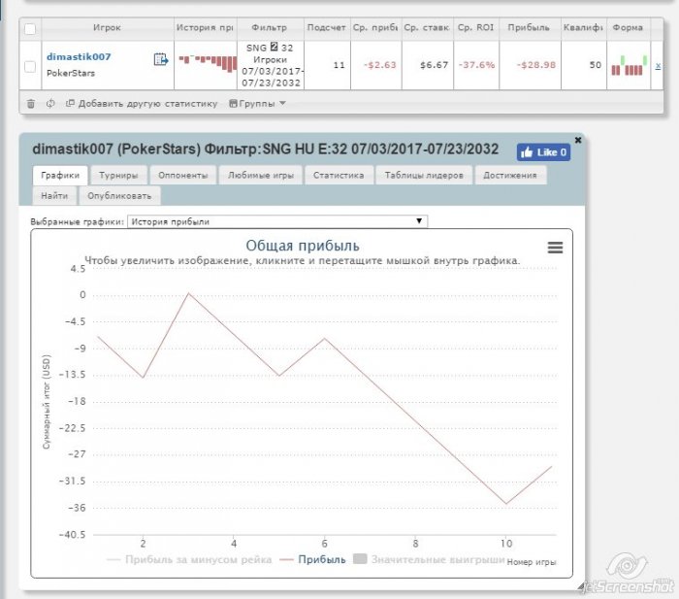The height and width of the screenshot is (599, 679).
Task: Open the Выбранные графики dropdown
Action: tap(277, 221)
